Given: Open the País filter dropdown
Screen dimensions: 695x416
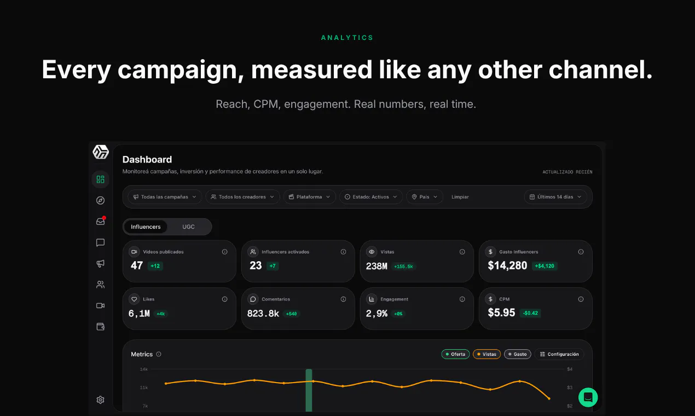Looking at the screenshot, I should pos(425,197).
